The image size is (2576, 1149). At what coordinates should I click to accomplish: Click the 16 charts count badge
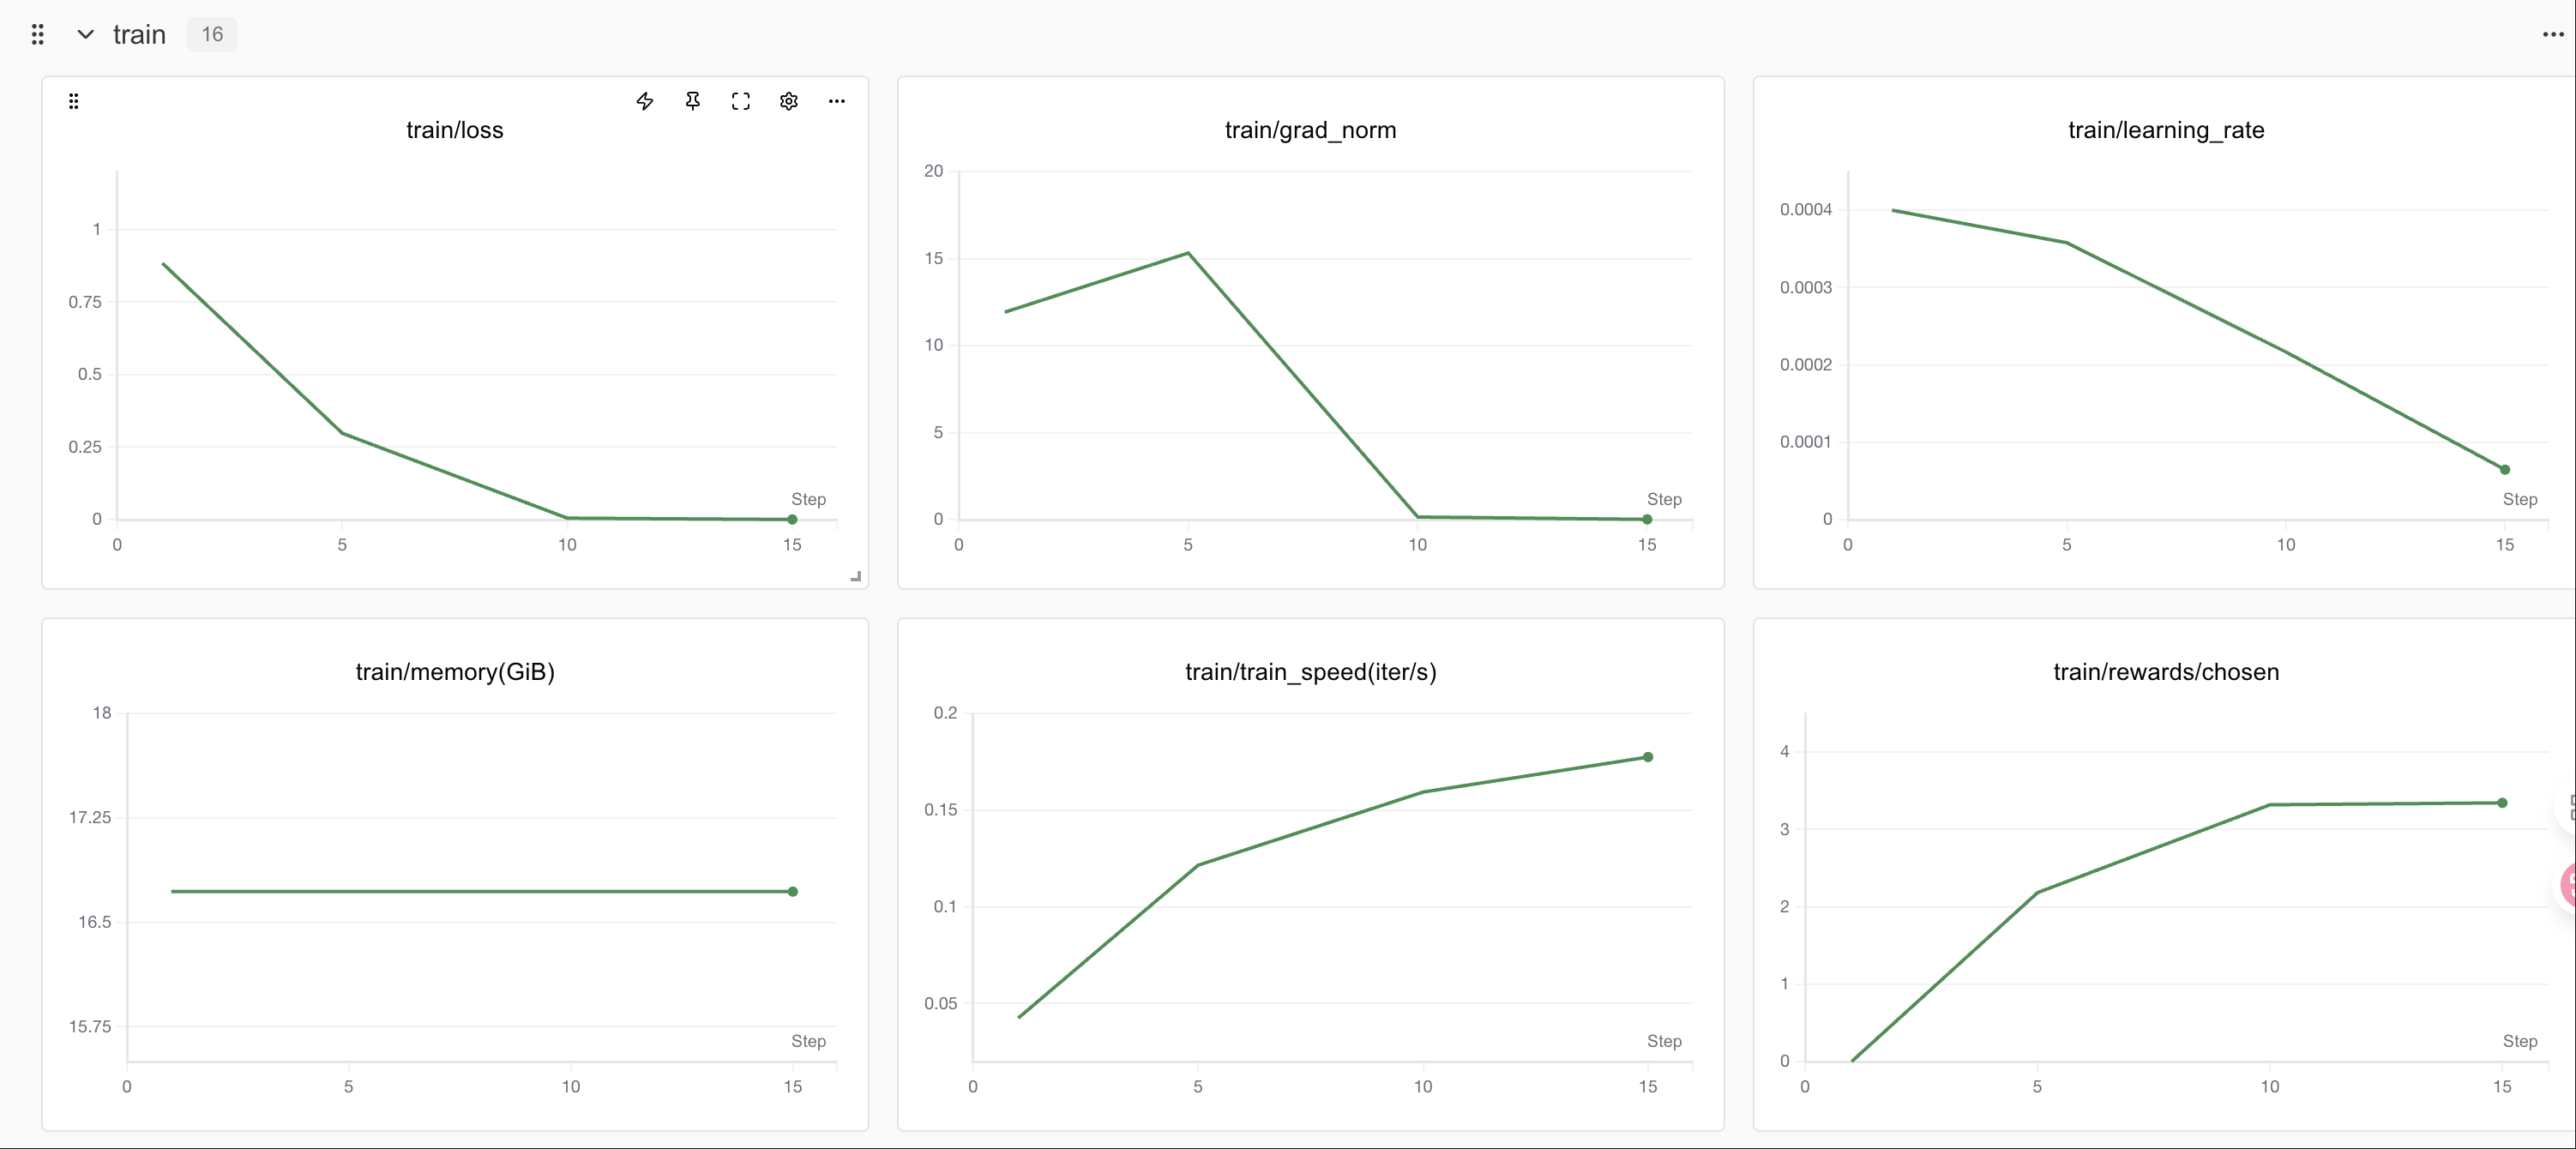coord(212,35)
